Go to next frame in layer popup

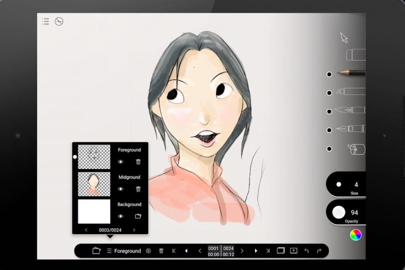tap(134, 230)
